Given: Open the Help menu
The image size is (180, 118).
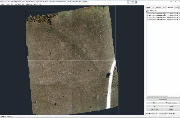Looking at the screenshot, I should (x=40, y=4).
